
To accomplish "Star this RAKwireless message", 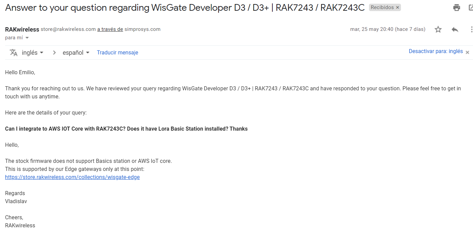I will pyautogui.click(x=438, y=30).
